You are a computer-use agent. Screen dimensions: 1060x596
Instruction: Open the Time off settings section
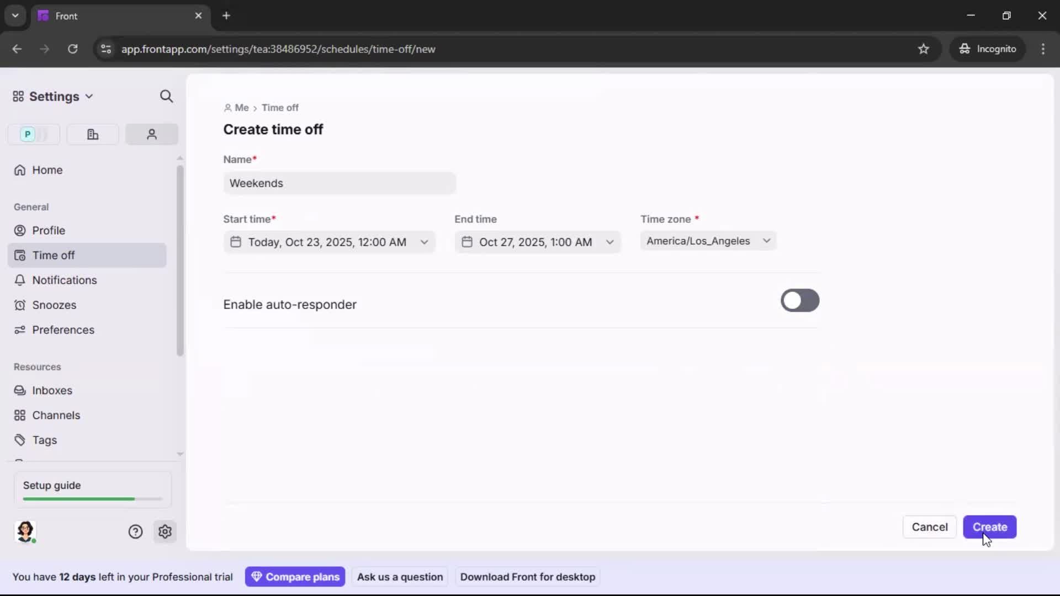pos(54,255)
